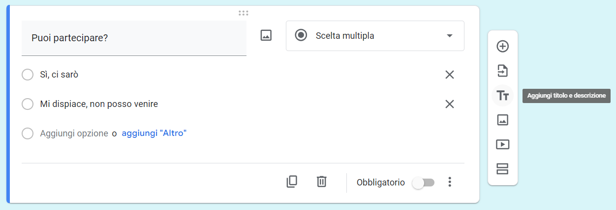
Task: Remove "Mi dispiace, non posso venire" option
Action: pyautogui.click(x=450, y=105)
